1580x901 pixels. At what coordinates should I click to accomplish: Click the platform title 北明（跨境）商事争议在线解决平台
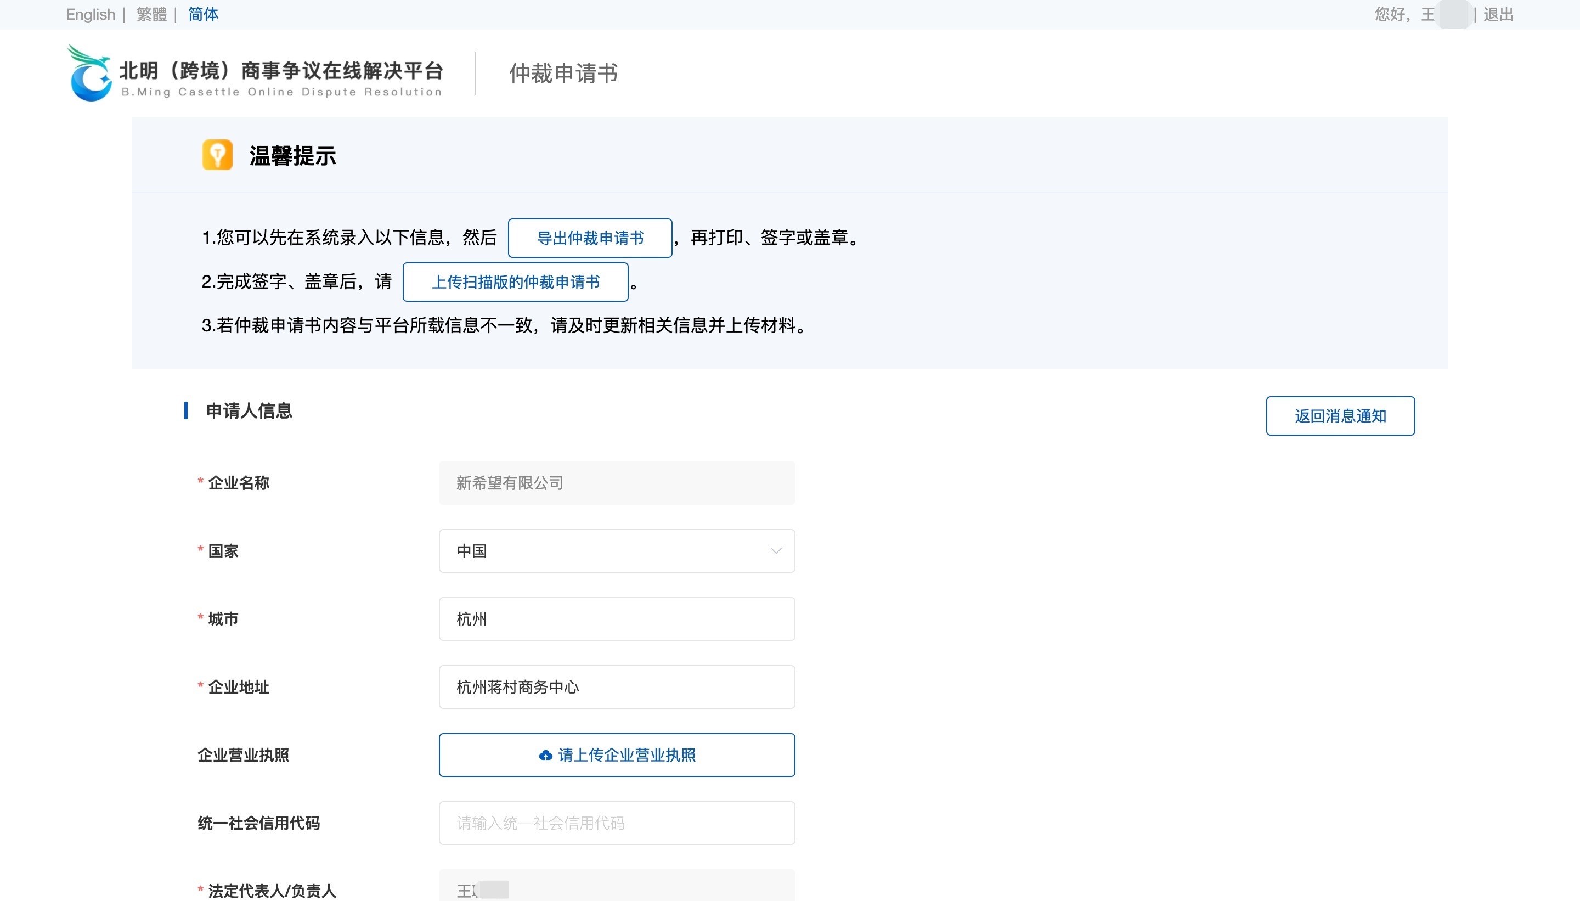coord(281,71)
